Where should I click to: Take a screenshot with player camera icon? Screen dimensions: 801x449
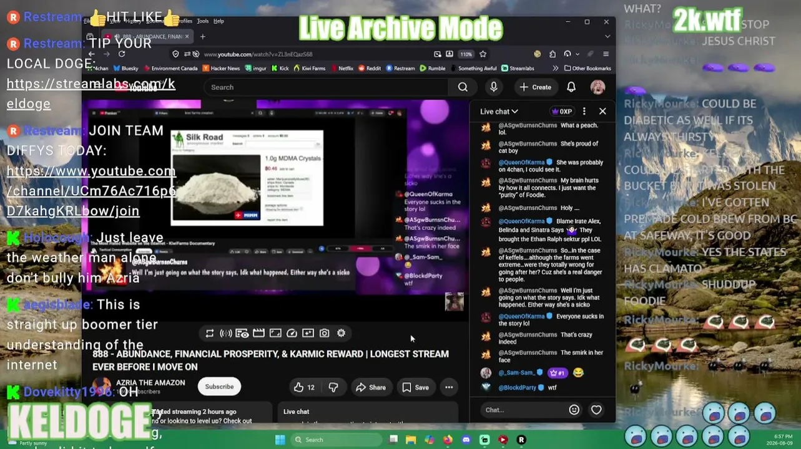pyautogui.click(x=325, y=333)
